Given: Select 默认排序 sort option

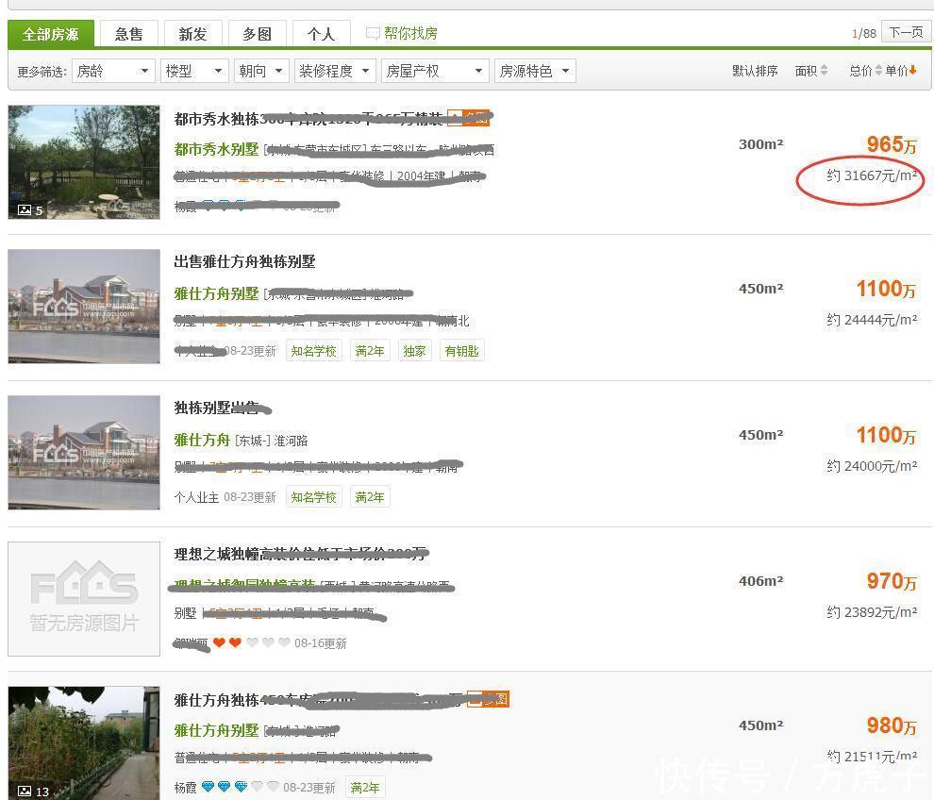Looking at the screenshot, I should [x=755, y=71].
